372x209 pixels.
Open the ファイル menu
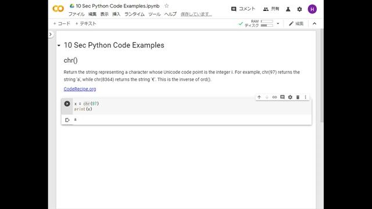(x=76, y=14)
